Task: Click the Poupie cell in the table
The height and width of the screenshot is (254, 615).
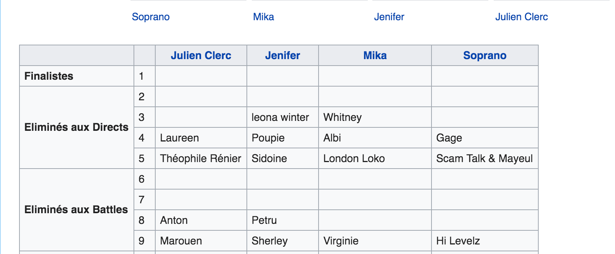Action: click(x=268, y=138)
